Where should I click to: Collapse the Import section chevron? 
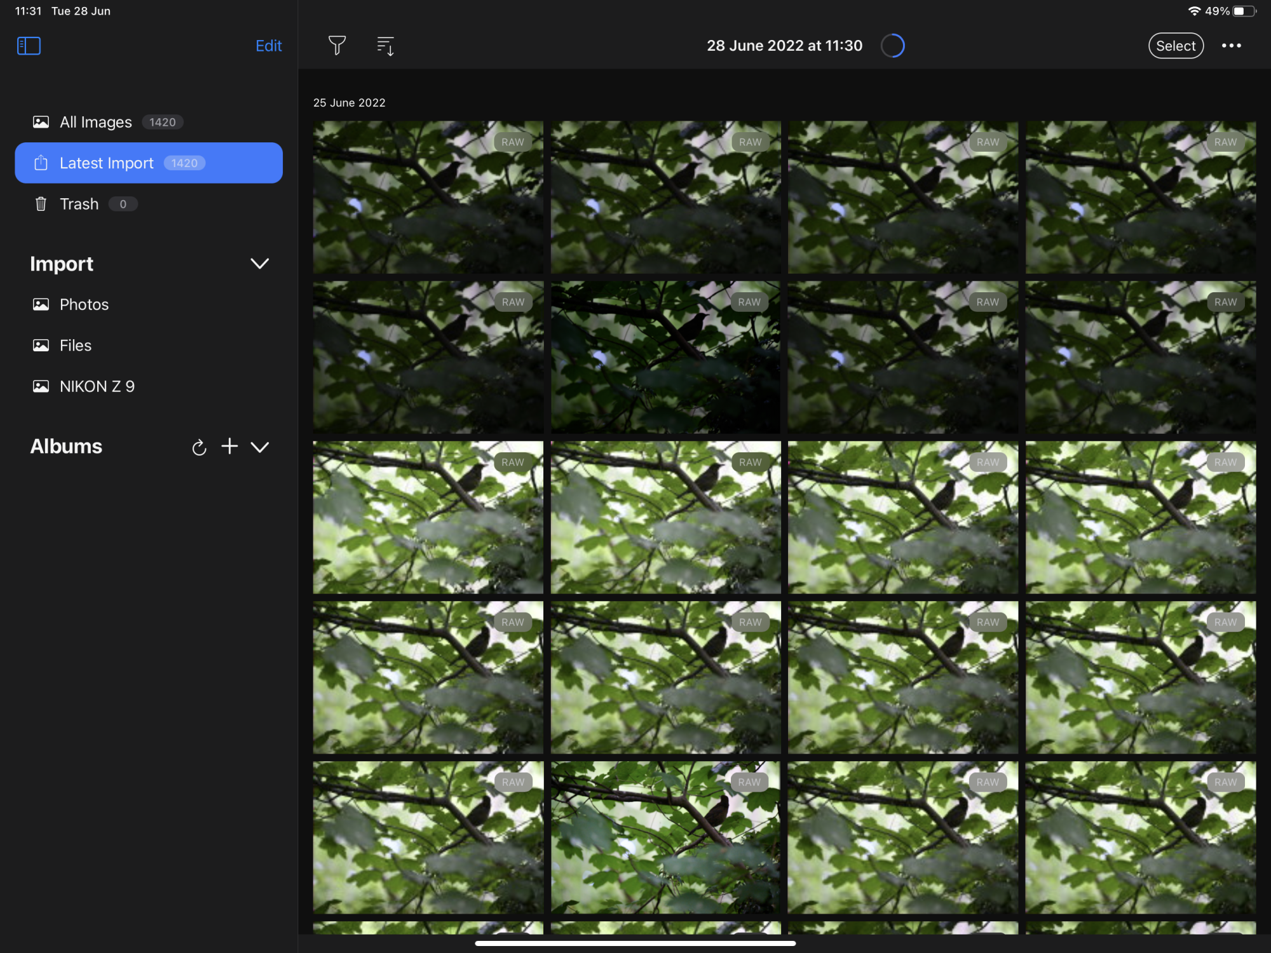click(259, 264)
